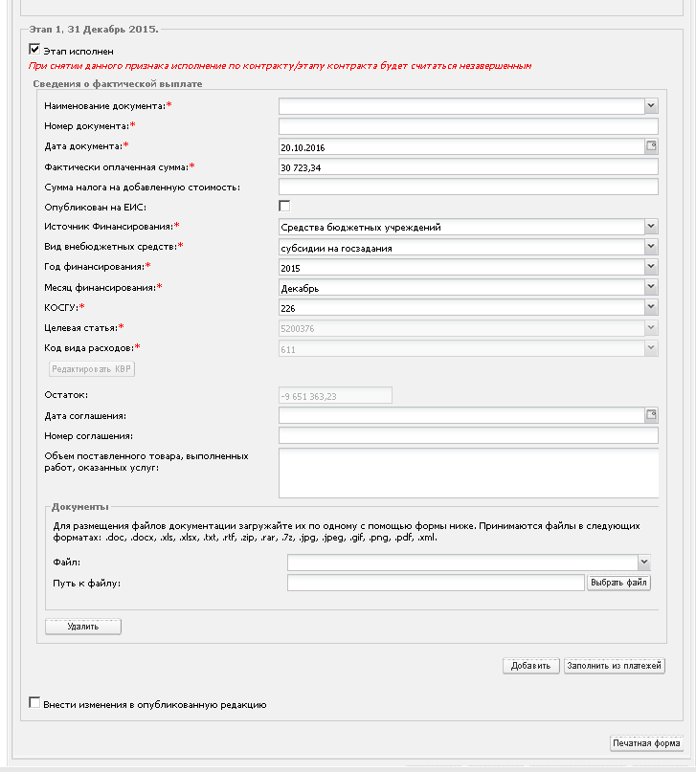This screenshot has height=772, width=696.
Task: Uncheck the Этап исполнен checkbox
Action: (34, 49)
